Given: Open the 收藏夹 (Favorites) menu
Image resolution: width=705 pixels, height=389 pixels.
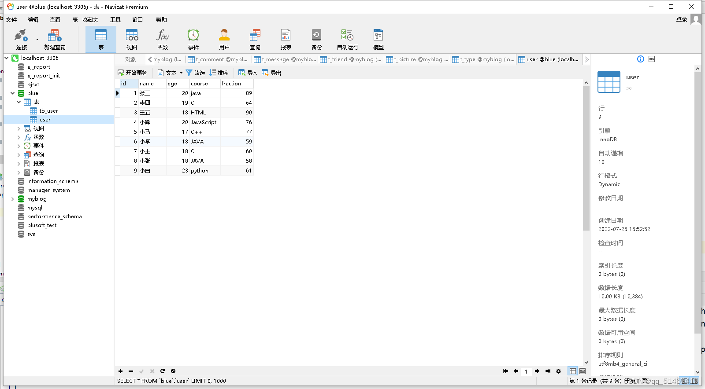Looking at the screenshot, I should 90,19.
